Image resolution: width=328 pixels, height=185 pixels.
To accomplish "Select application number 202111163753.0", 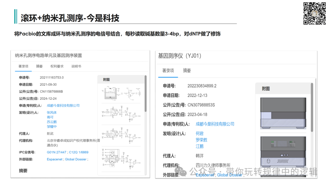I will pos(52,78).
